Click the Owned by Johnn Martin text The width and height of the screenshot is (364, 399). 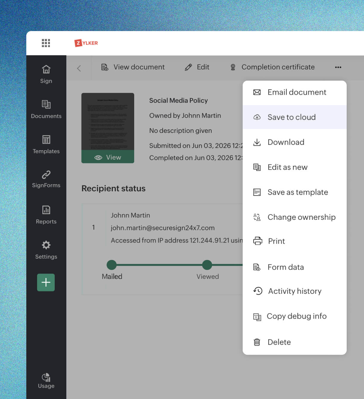coord(185,116)
